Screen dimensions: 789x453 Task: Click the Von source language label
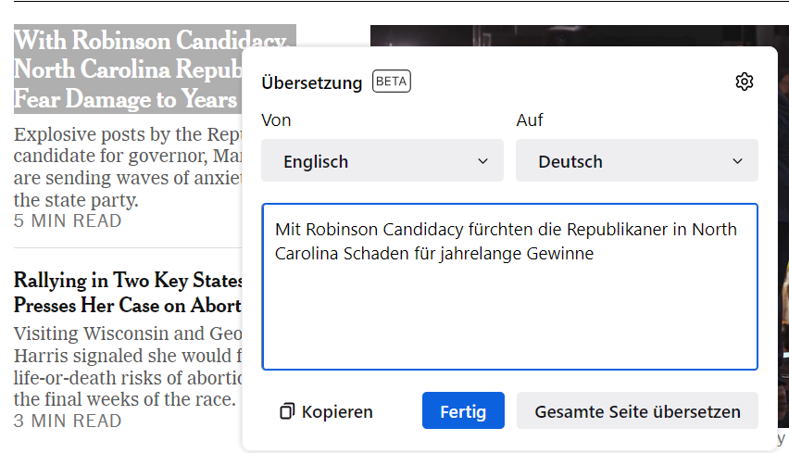276,120
